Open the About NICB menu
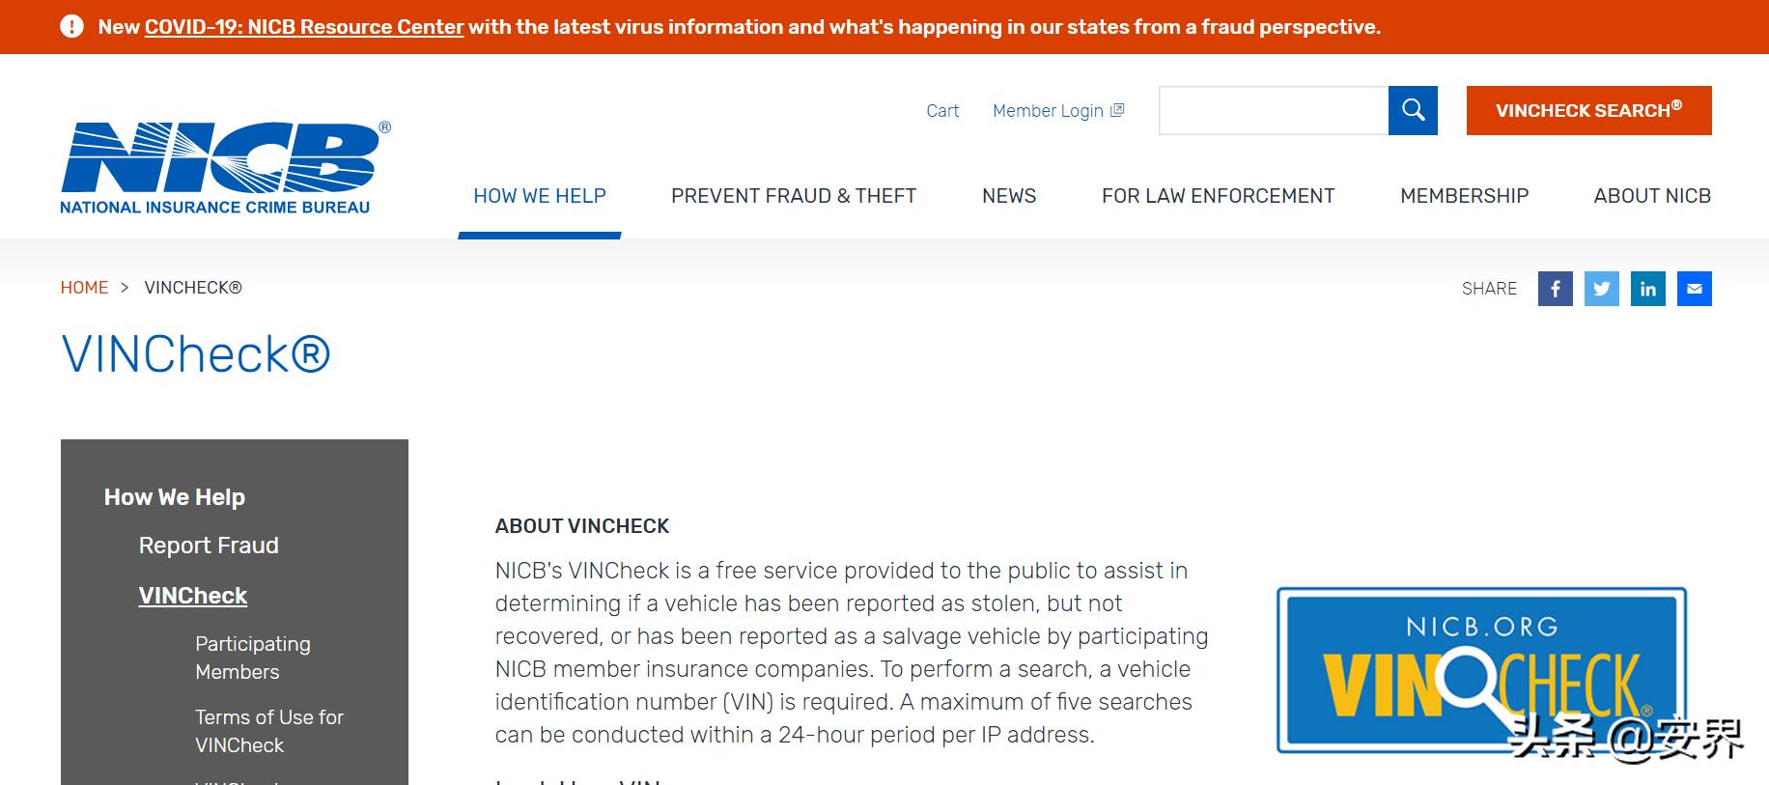The image size is (1769, 785). 1652,196
